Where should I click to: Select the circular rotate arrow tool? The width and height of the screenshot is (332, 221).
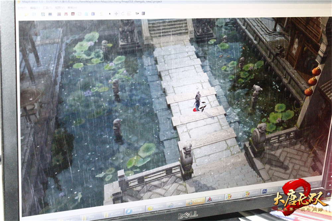(123, 14)
